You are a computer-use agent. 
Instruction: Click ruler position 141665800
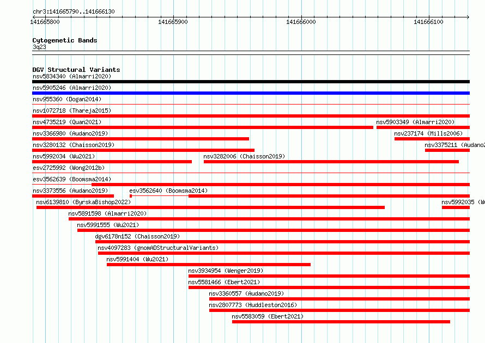click(45, 22)
